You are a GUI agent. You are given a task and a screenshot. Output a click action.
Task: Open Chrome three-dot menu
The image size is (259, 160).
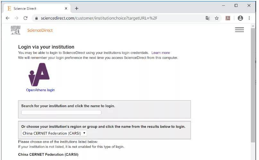pos(249,18)
